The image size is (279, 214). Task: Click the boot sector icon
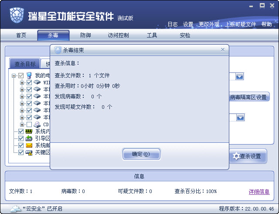pyautogui.click(x=29, y=138)
